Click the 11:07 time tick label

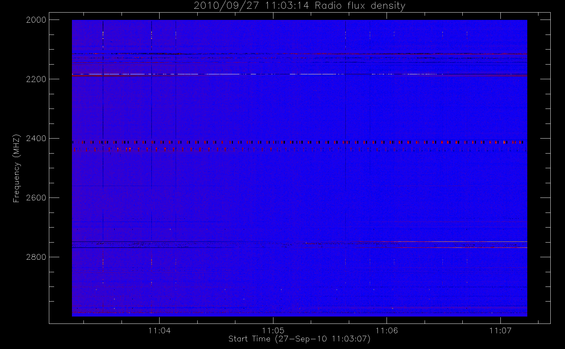pos(500,331)
